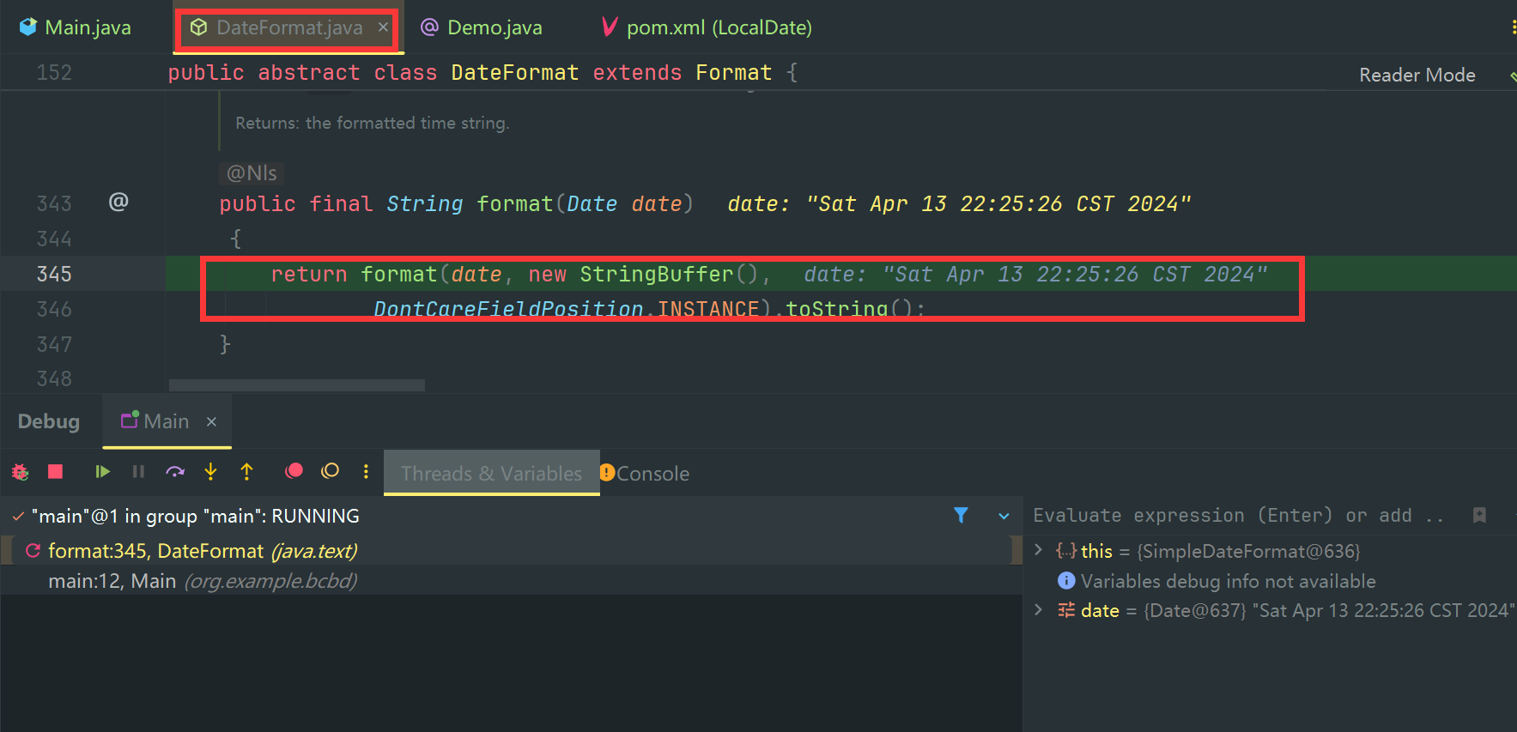Open more debug actions menu

coord(366,471)
